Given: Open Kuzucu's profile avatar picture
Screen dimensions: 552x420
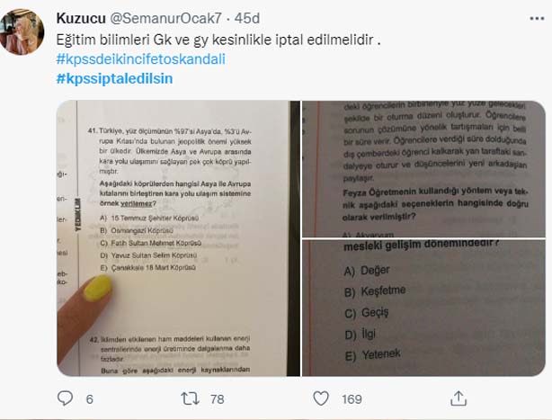Looking at the screenshot, I should (22, 32).
